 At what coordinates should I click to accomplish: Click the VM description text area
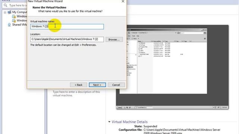click(76, 93)
